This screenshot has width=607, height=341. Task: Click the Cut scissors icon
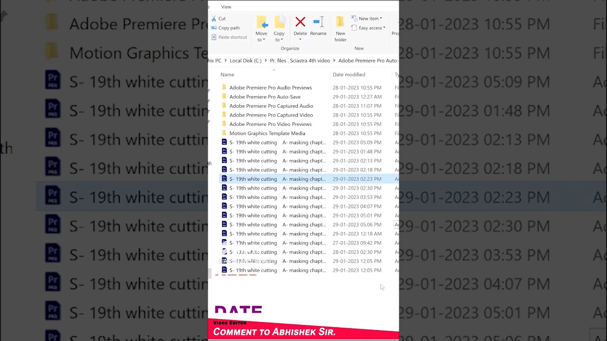pyautogui.click(x=214, y=18)
